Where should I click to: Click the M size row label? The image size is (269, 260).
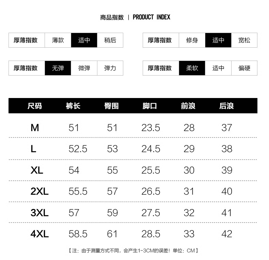(x=35, y=128)
